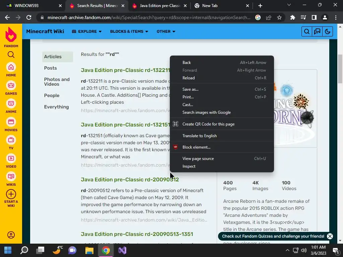Choose Search images with Google
This screenshot has height=257, width=343.
click(222, 112)
